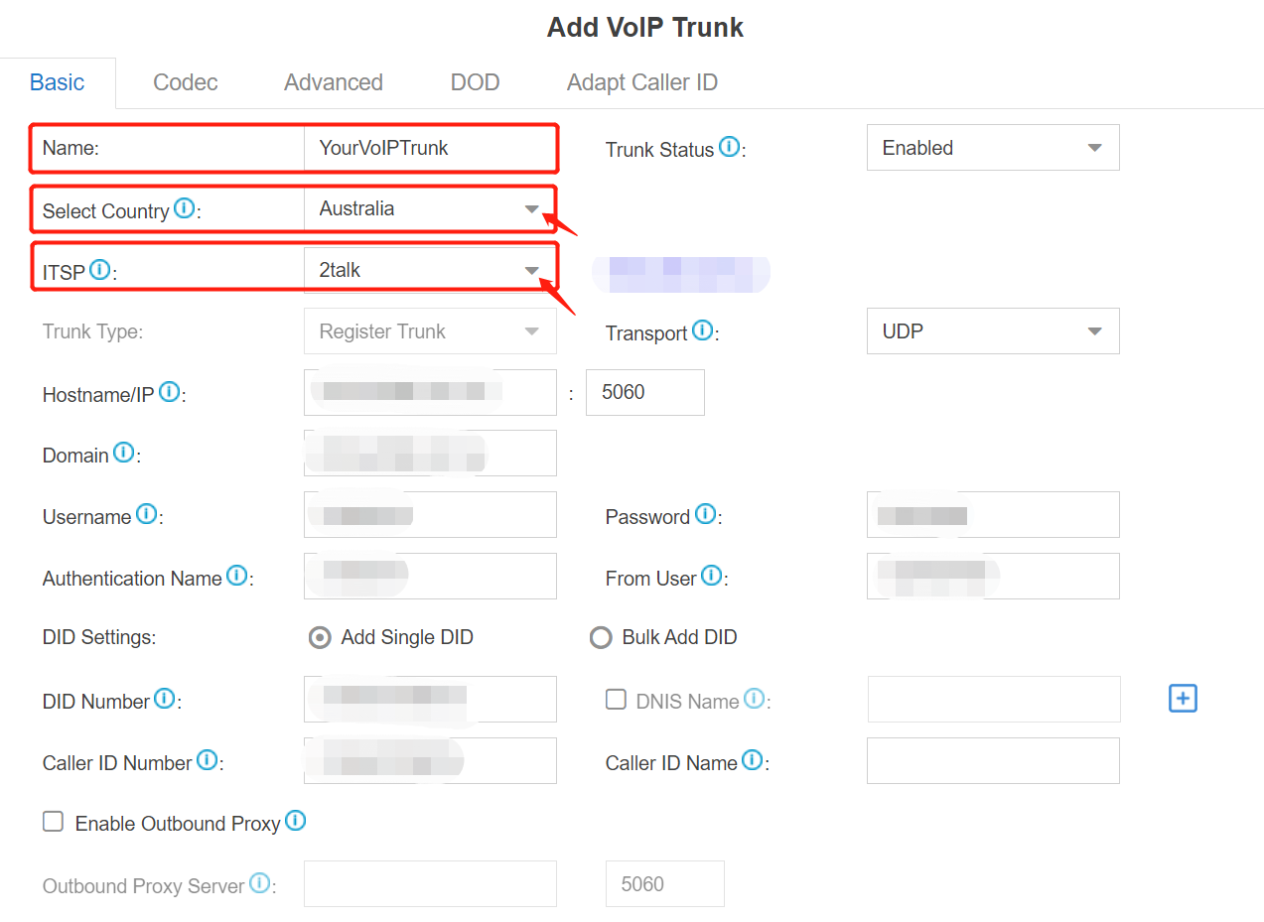Image resolution: width=1264 pixels, height=922 pixels.
Task: Open the Adapt Caller ID tab
Action: tap(641, 82)
